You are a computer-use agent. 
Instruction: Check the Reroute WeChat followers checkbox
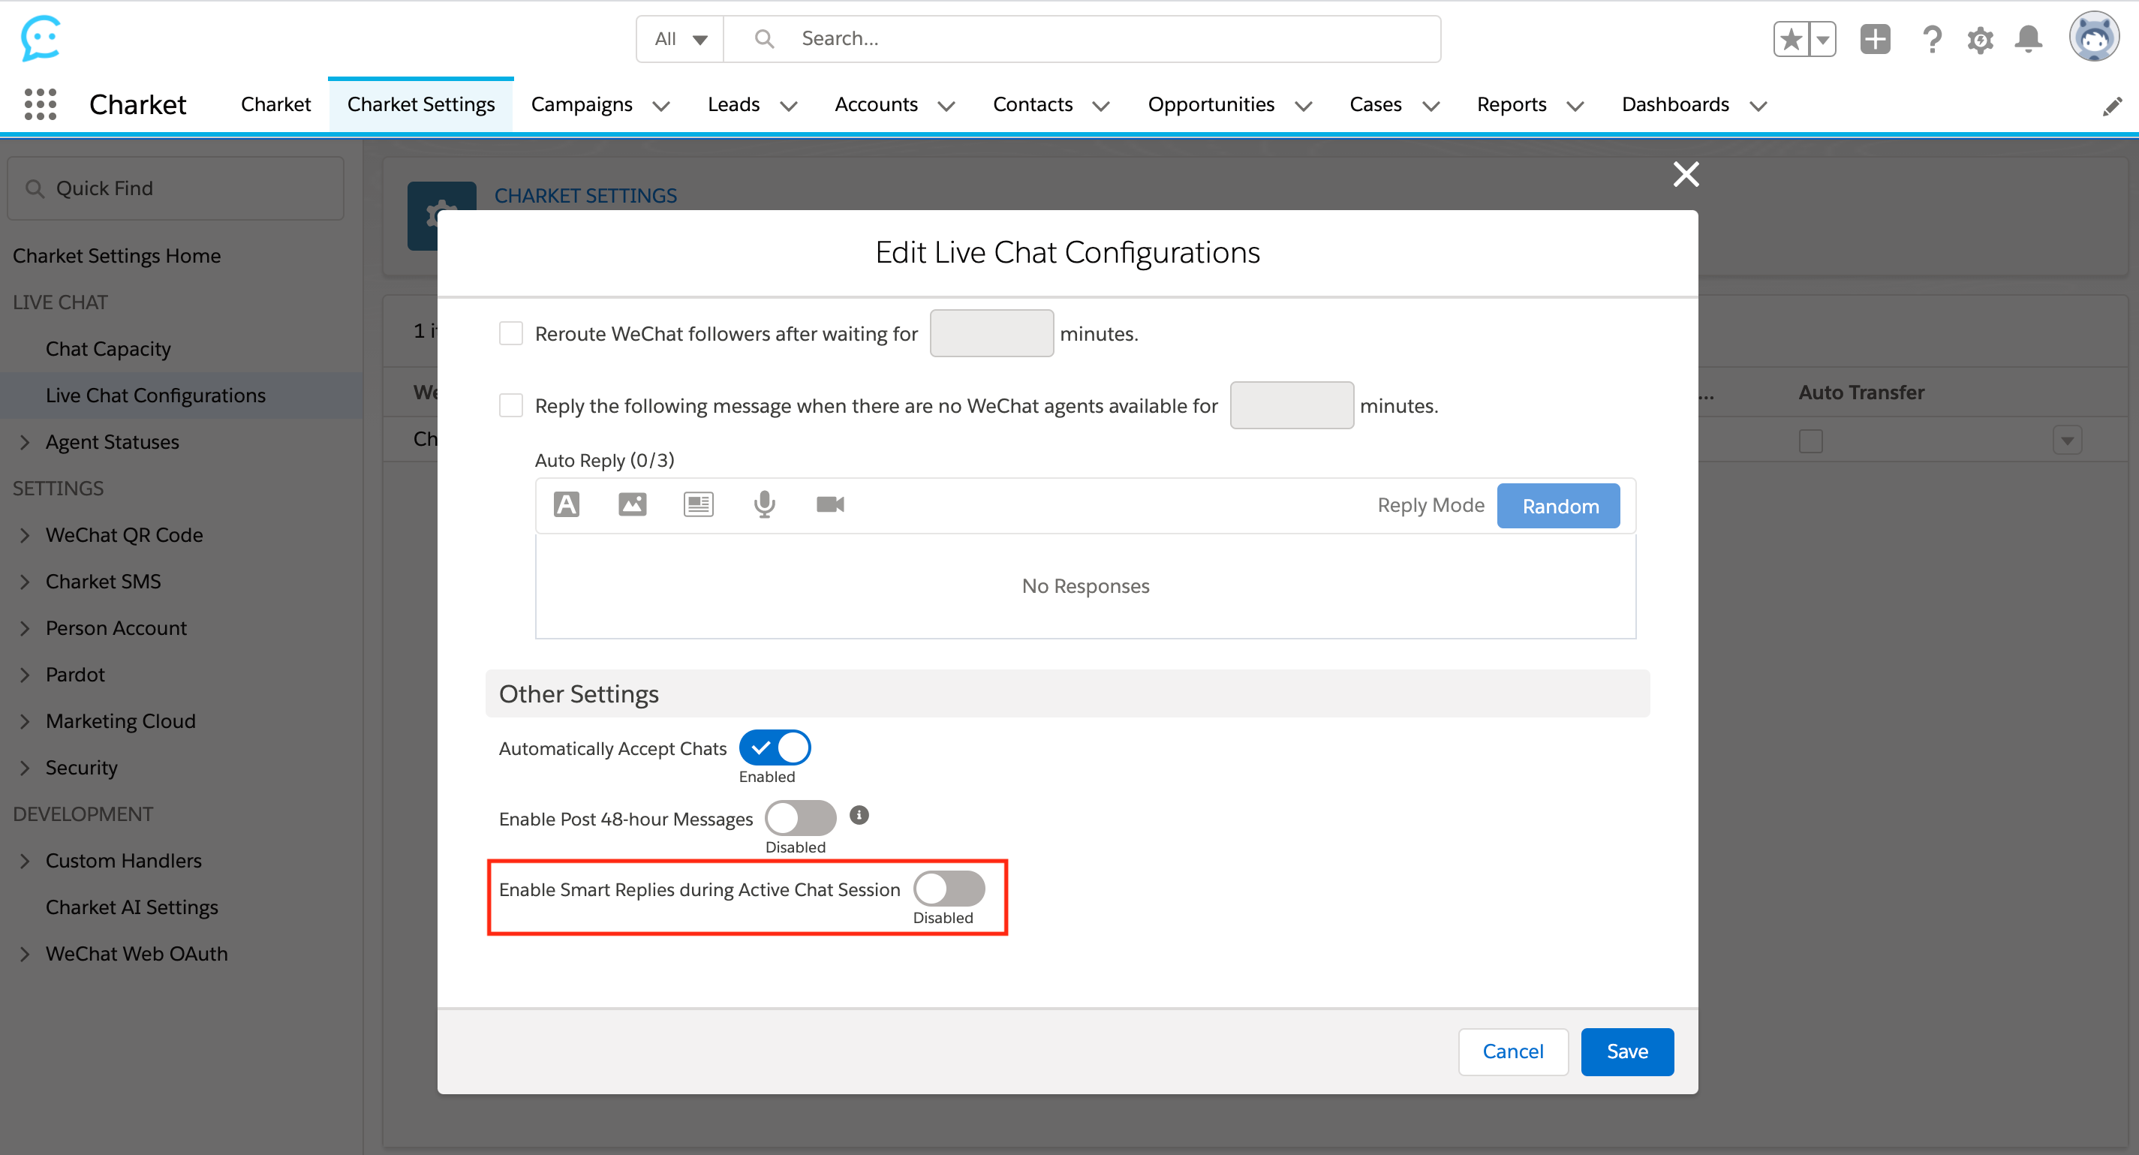point(510,334)
